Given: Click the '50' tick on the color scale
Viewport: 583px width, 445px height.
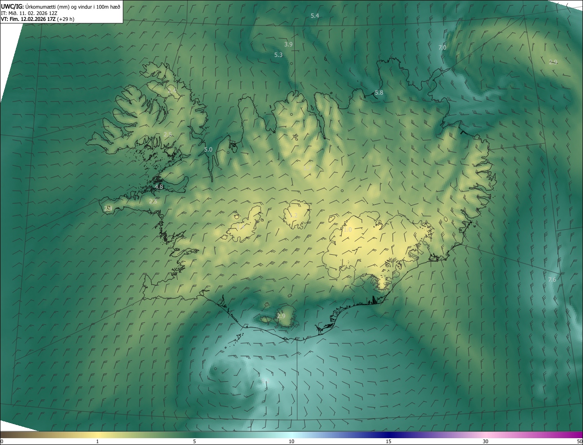Looking at the screenshot, I should point(579,441).
